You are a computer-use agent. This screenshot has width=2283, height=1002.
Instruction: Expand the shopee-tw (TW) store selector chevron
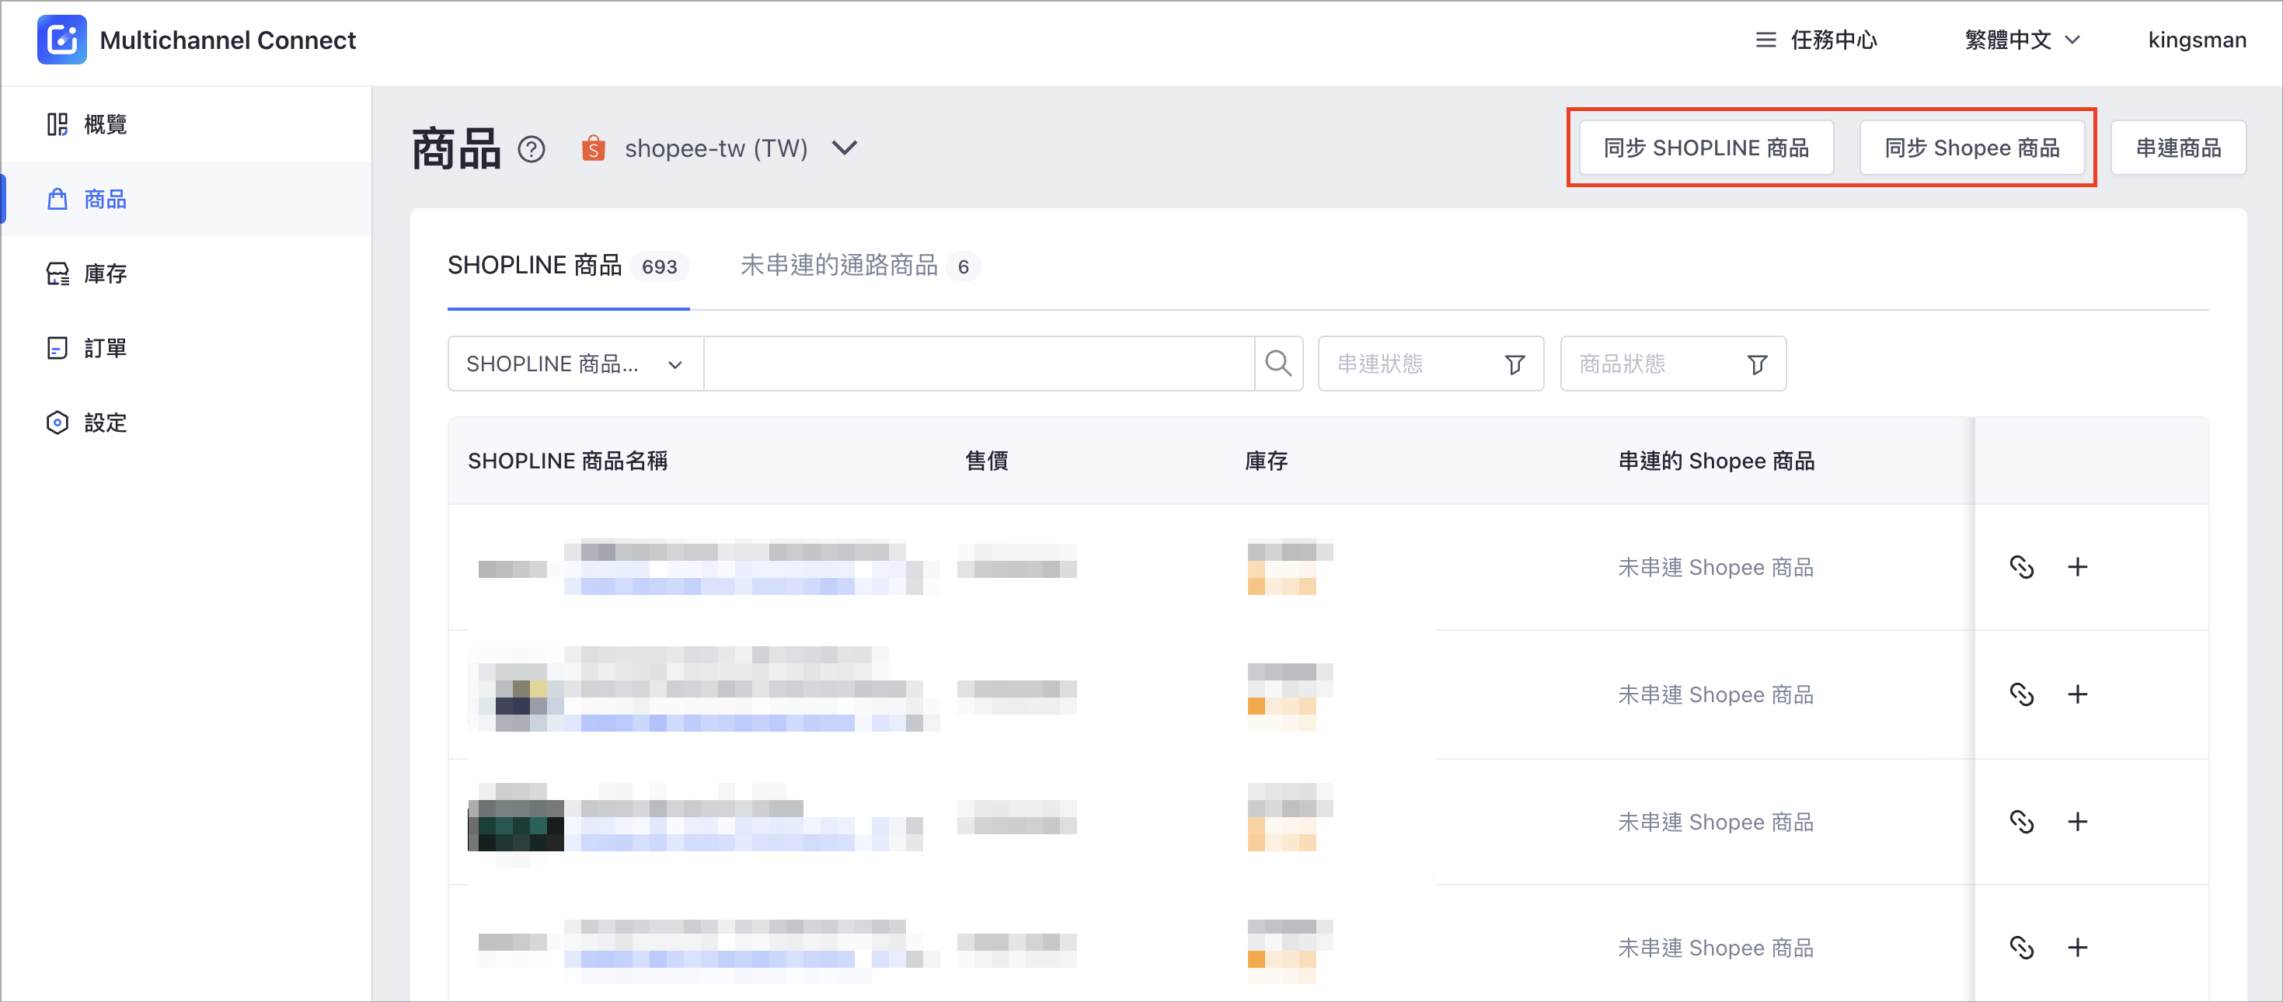[x=845, y=148]
